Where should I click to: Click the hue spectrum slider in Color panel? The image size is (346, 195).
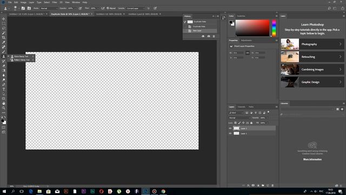[274, 28]
